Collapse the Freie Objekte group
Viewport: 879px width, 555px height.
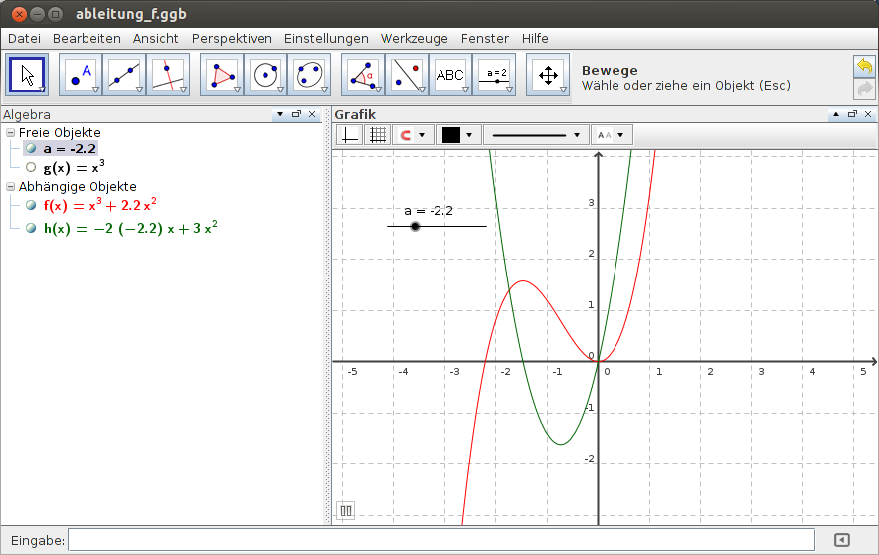10,132
